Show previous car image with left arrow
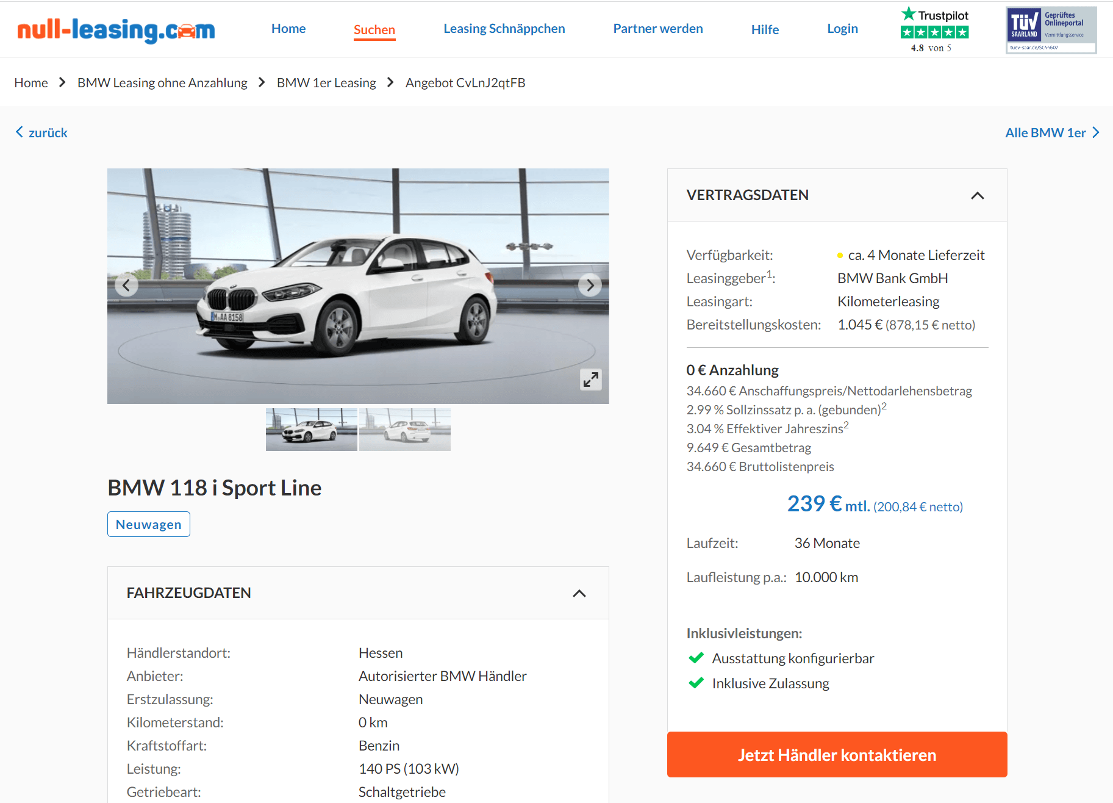Screen dimensions: 1113x803 (126, 285)
